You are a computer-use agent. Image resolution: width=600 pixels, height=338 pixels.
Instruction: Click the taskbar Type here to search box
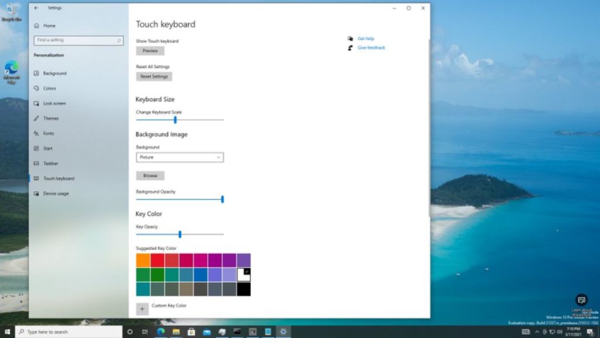[x=69, y=332]
